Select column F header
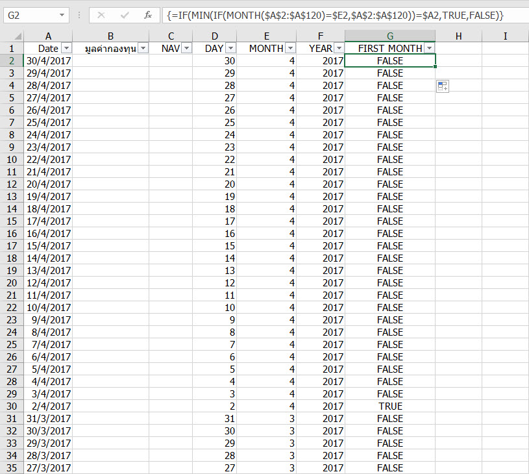The image size is (529, 474). click(321, 36)
